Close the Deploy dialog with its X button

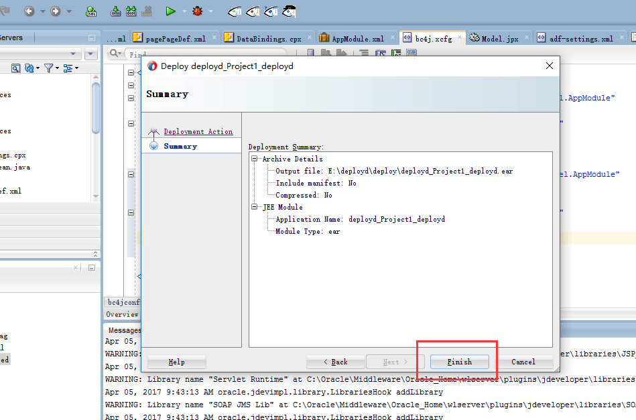pos(549,66)
